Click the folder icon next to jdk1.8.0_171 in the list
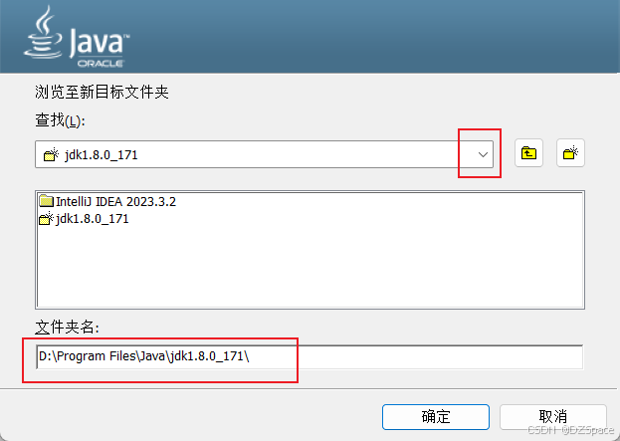This screenshot has width=620, height=441. tap(46, 219)
